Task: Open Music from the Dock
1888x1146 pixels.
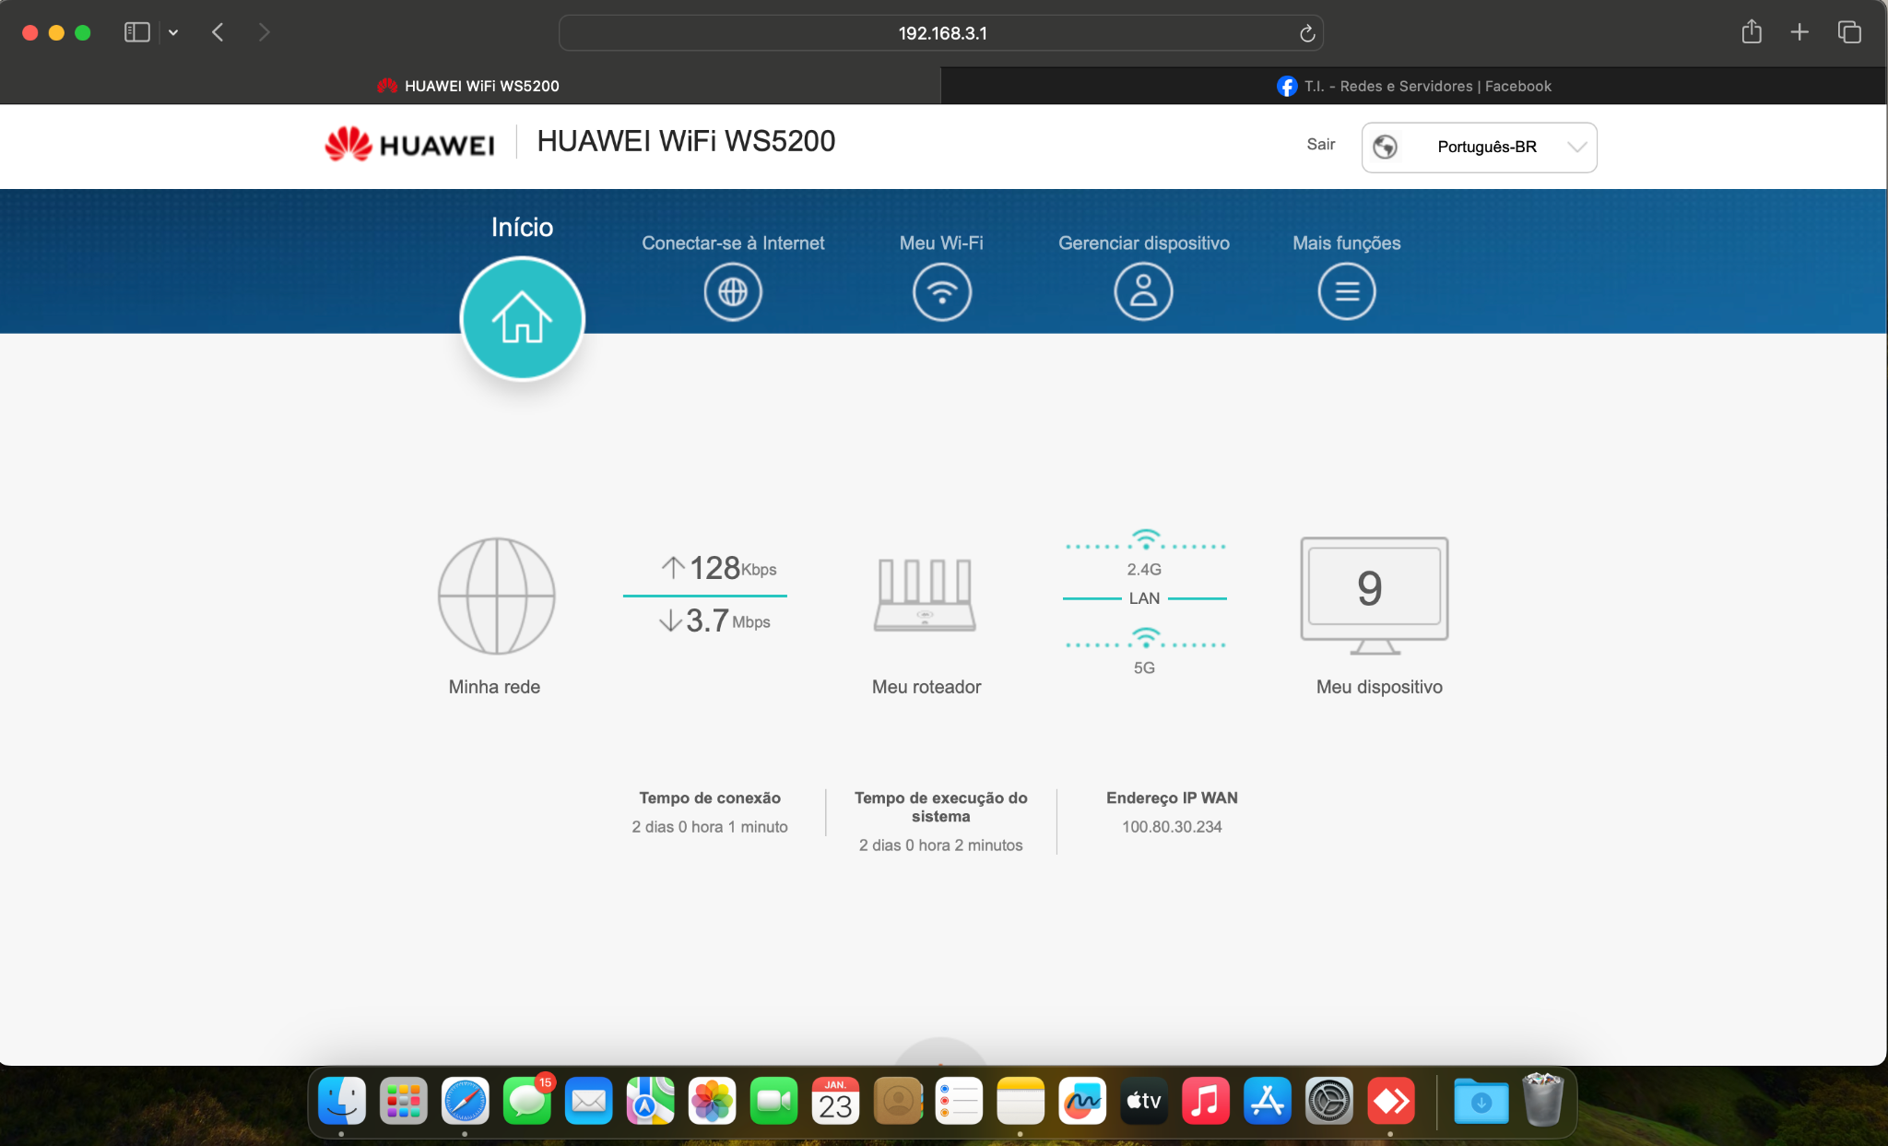Action: tap(1206, 1101)
